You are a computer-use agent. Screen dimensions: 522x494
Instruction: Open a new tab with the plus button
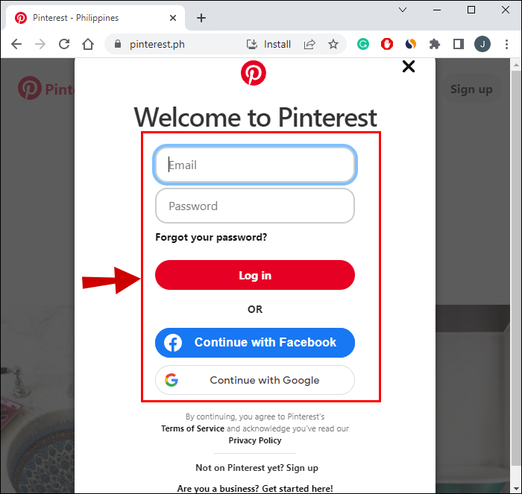point(201,18)
